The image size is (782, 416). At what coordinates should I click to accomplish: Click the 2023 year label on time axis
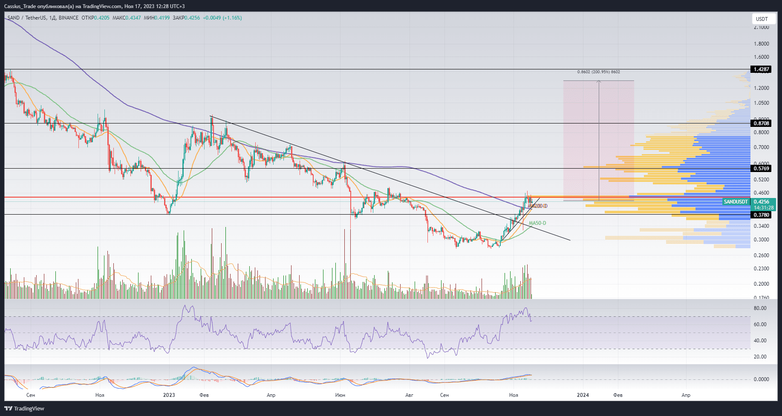169,395
